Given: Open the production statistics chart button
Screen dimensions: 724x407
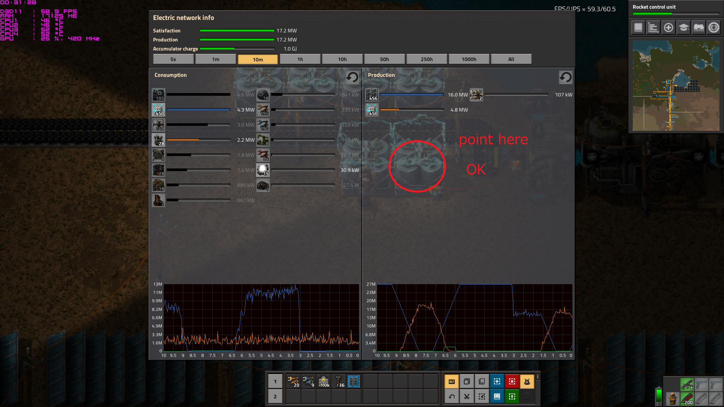Looking at the screenshot, I should pos(653,28).
